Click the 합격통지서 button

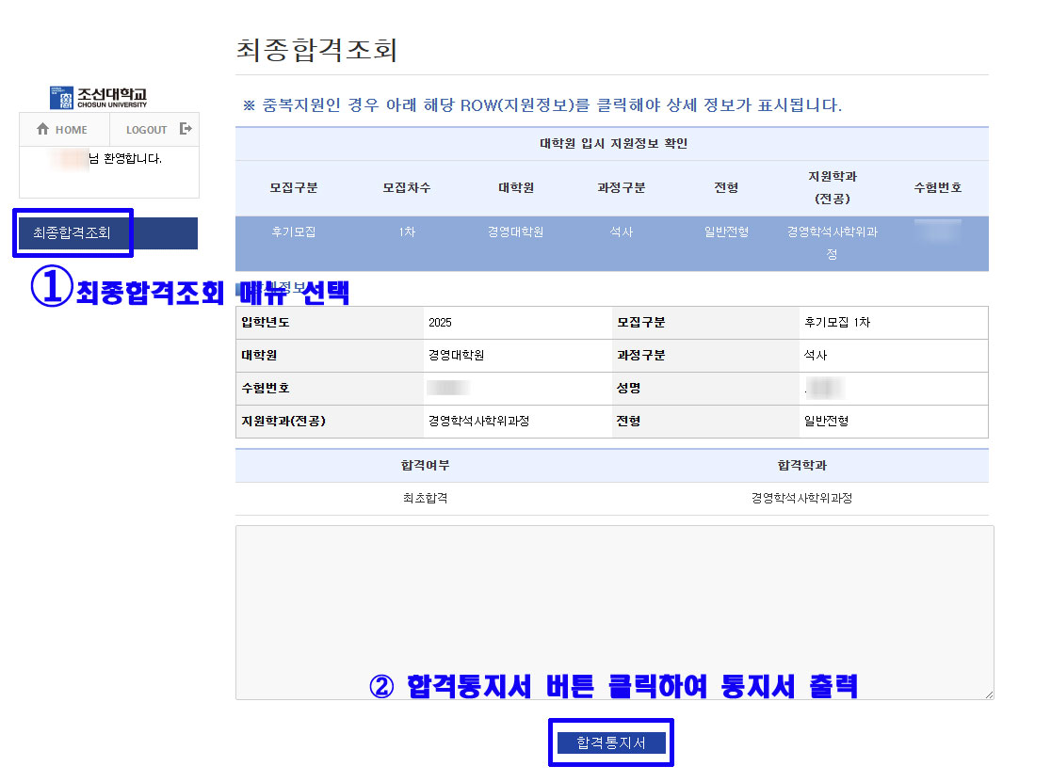(611, 743)
